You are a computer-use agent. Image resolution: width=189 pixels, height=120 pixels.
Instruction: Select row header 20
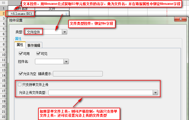coord(4,106)
